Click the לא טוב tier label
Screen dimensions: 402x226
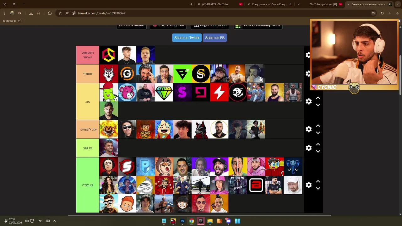coord(88,148)
